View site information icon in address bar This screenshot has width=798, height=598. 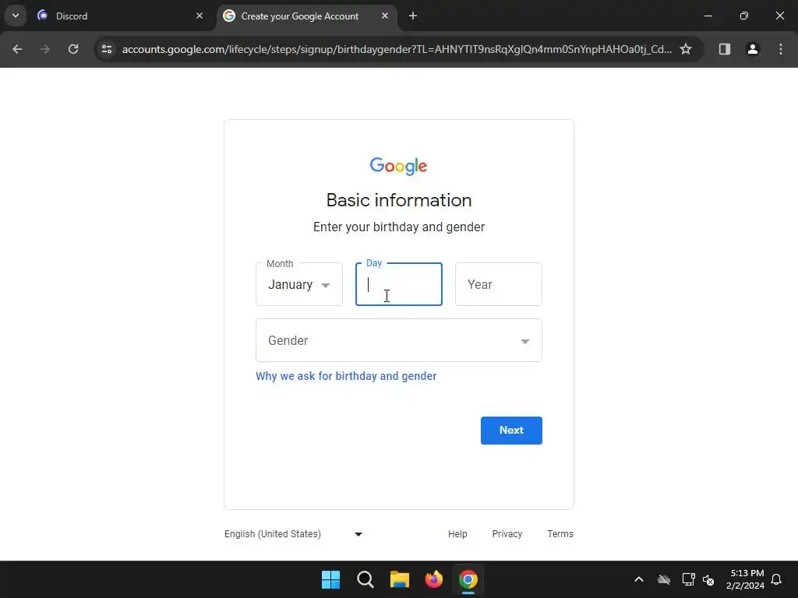(107, 49)
